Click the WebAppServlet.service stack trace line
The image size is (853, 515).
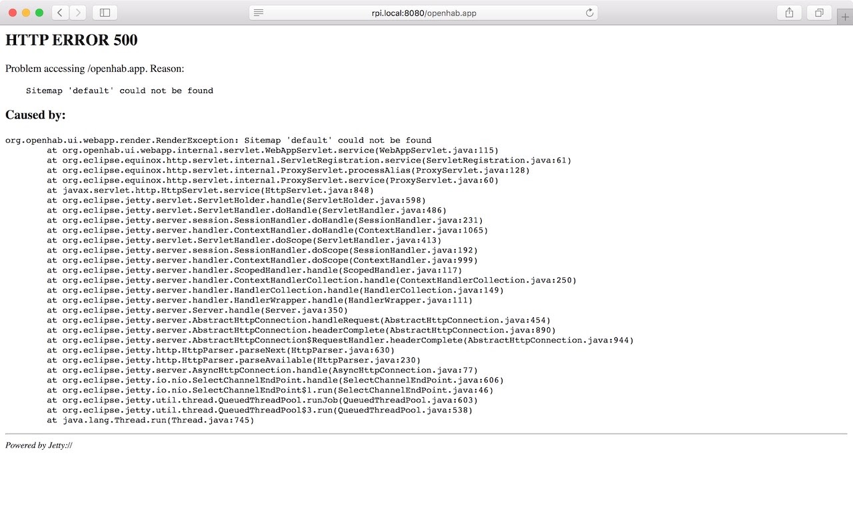point(273,151)
